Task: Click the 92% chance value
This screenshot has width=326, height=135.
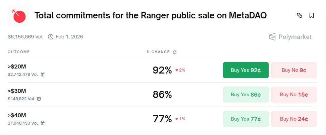Action: pos(162,70)
